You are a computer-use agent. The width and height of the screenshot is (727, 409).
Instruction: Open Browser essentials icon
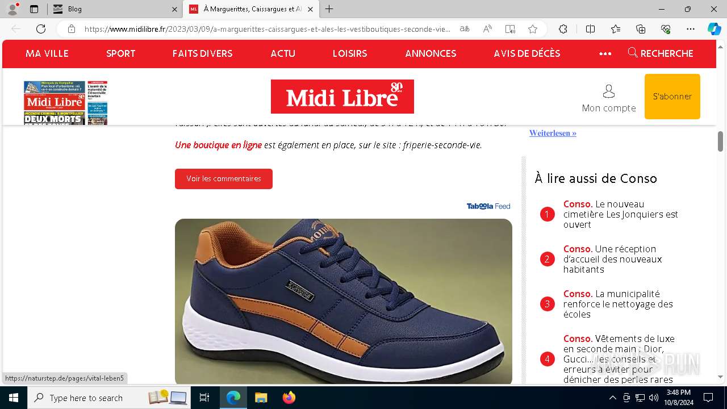click(x=666, y=29)
